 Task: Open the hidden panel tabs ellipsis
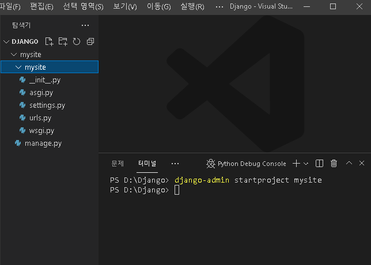(175, 164)
